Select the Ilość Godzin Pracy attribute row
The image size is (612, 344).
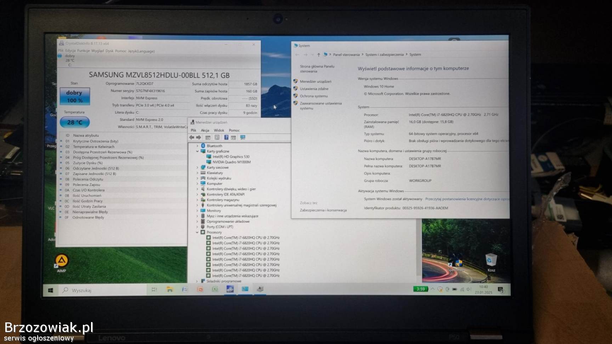[x=123, y=201]
